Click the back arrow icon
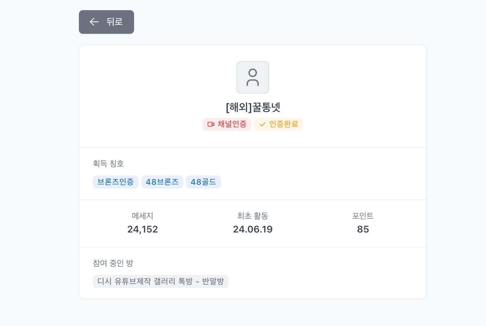This screenshot has height=326, width=486. coord(94,22)
